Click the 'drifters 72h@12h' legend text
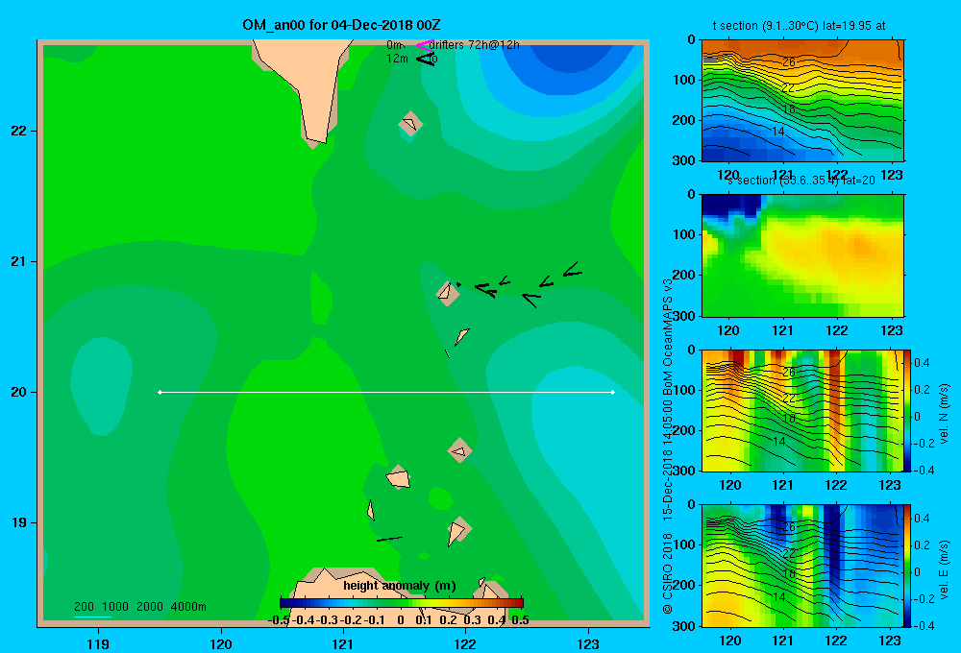 point(475,45)
